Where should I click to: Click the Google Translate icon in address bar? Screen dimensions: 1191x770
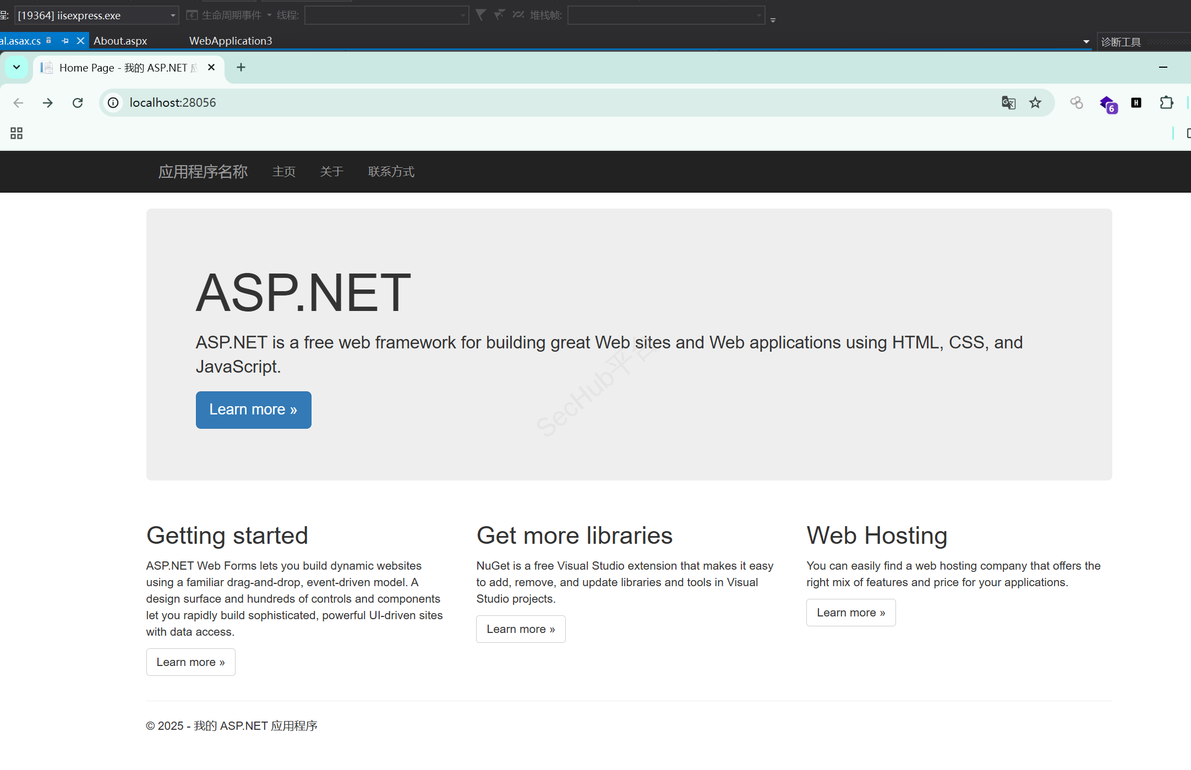1008,103
